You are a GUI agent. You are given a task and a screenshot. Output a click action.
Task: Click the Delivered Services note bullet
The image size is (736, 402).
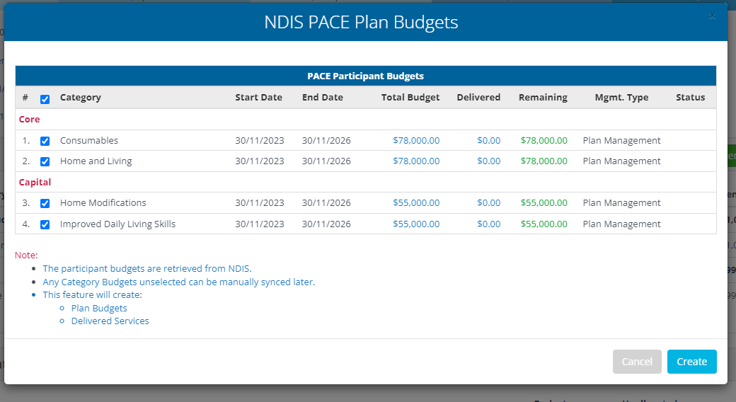pyautogui.click(x=110, y=321)
